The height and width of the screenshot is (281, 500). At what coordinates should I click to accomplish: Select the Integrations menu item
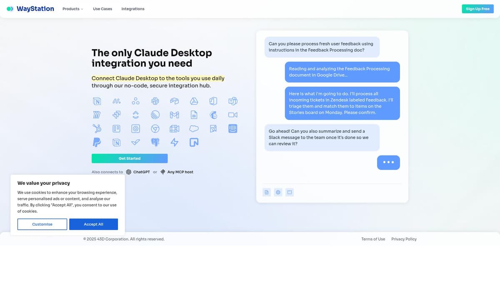tap(132, 8)
